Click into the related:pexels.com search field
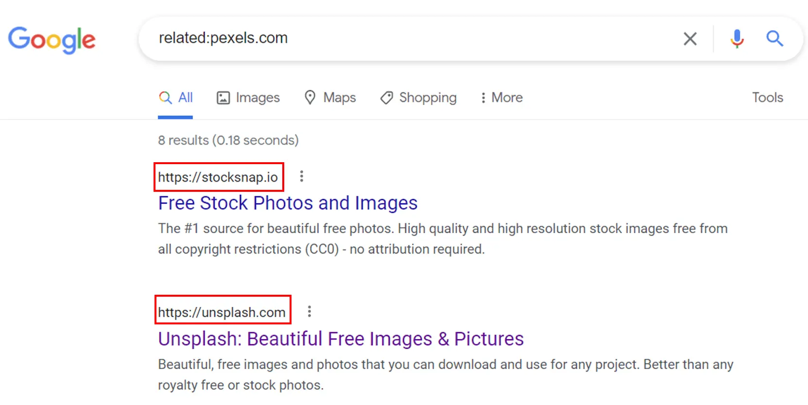This screenshot has height=405, width=808. [413, 38]
